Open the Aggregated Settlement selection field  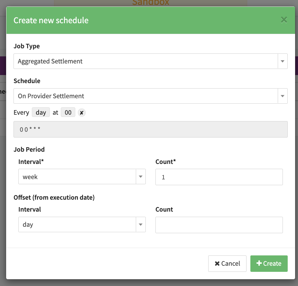click(145, 61)
